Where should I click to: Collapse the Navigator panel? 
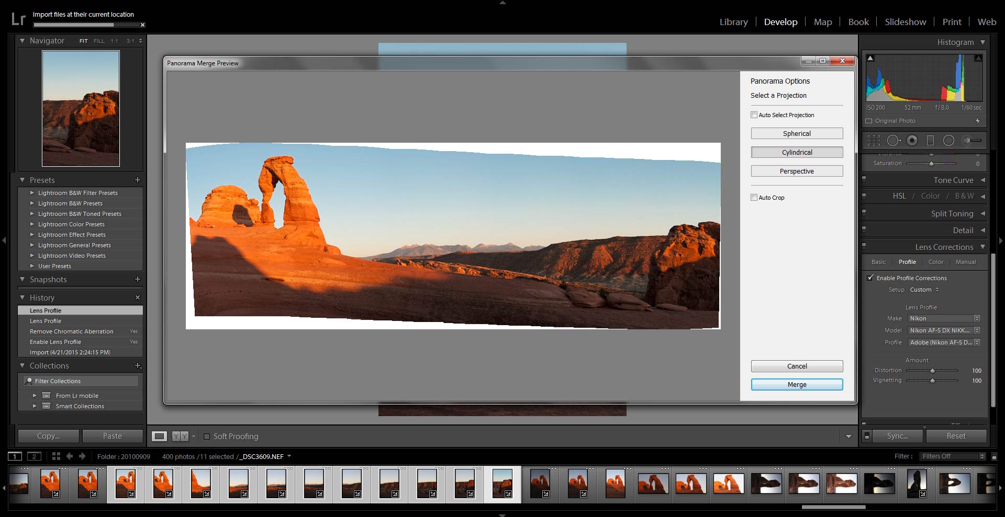pos(22,40)
